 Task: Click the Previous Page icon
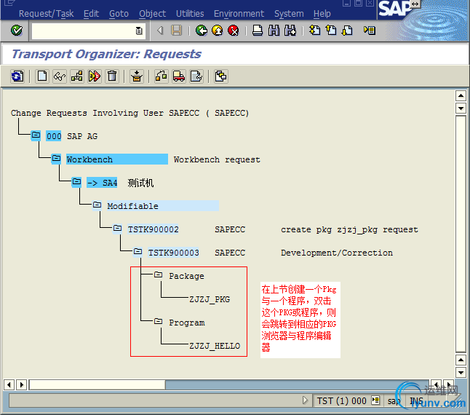331,31
